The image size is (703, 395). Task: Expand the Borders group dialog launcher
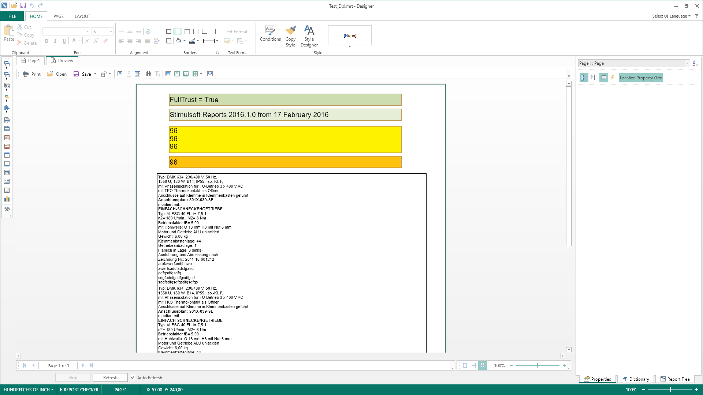[217, 53]
